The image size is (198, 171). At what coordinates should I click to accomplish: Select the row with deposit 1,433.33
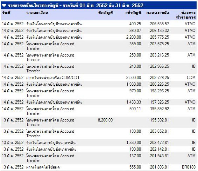coord(99,102)
